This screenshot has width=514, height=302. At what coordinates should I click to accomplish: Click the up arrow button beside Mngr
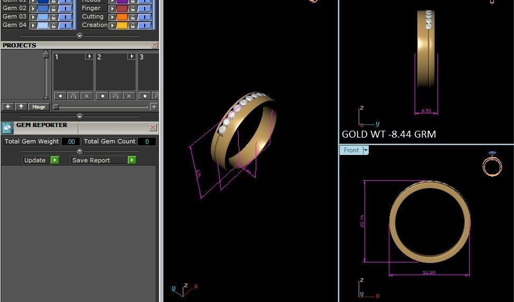click(x=21, y=106)
